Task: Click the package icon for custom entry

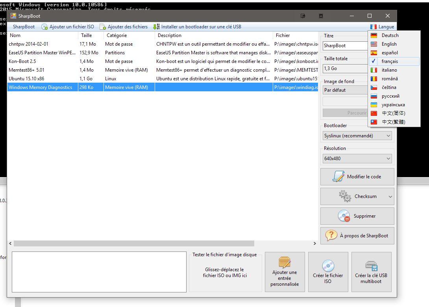Action: [285, 263]
